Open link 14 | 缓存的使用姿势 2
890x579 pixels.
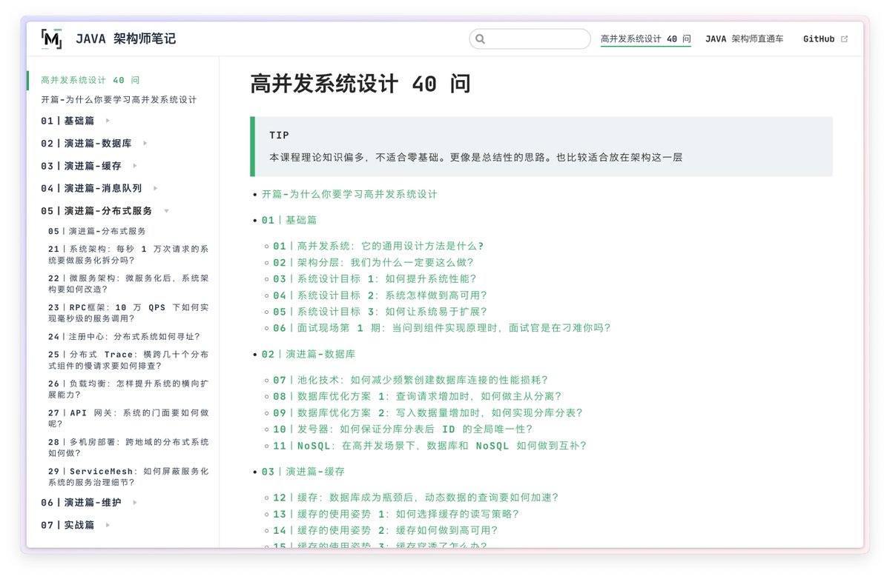386,530
